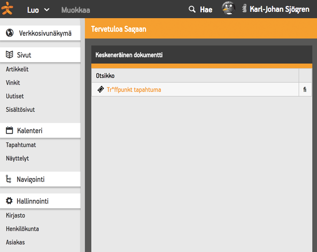317x252 pixels.
Task: Open Henkilökunta staff page
Action: (22, 229)
